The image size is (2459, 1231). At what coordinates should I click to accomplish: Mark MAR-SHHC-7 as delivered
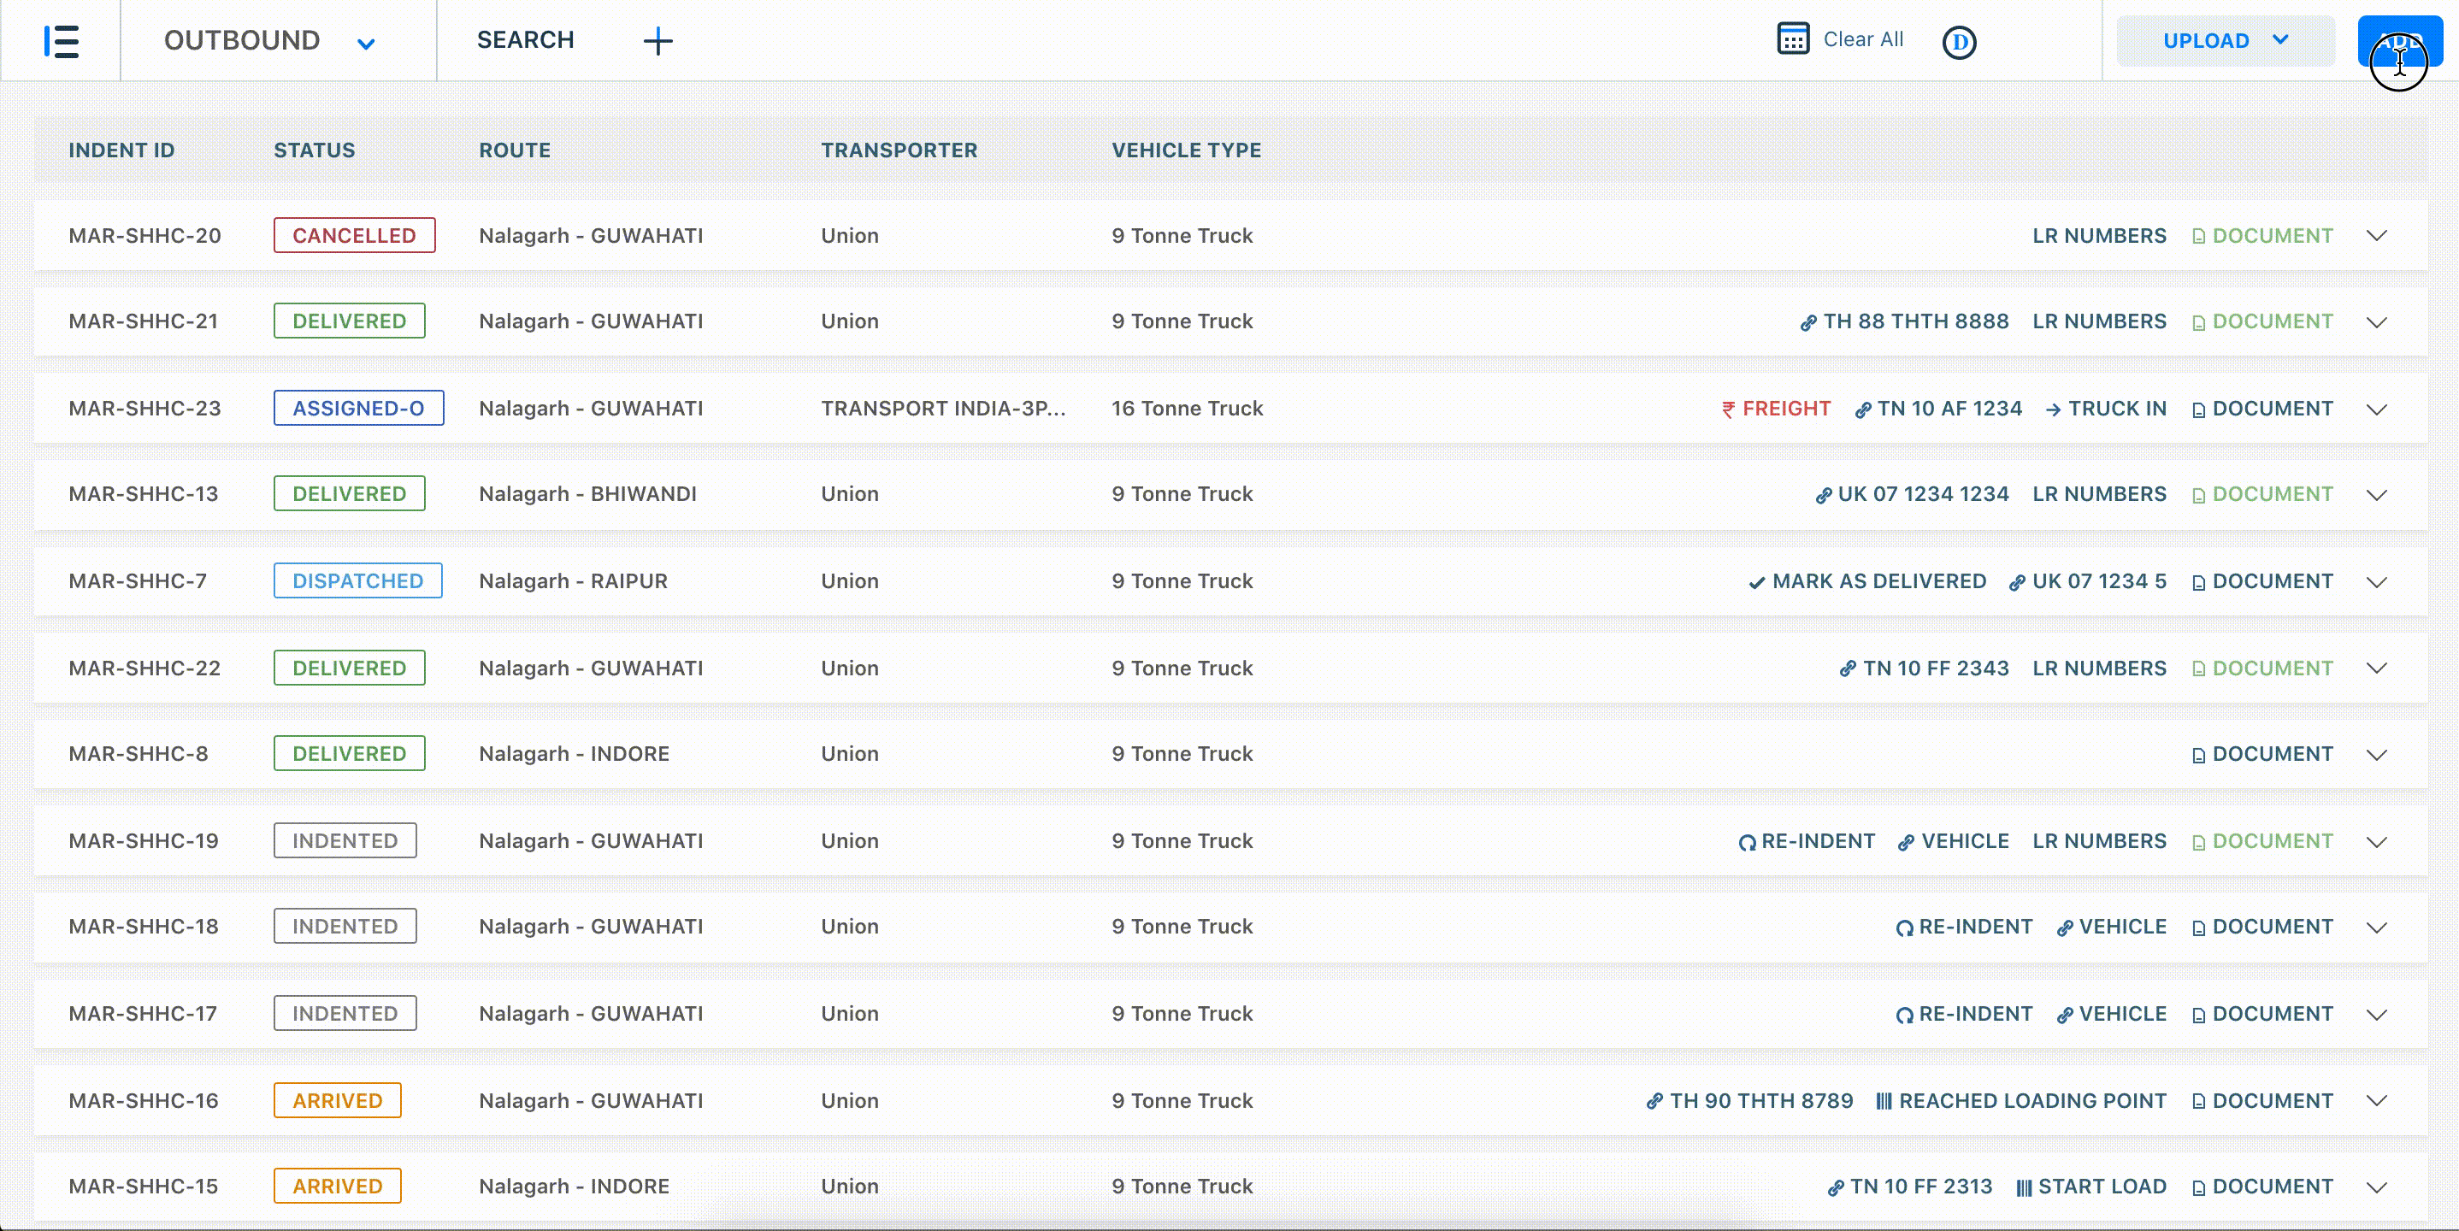coord(1866,581)
